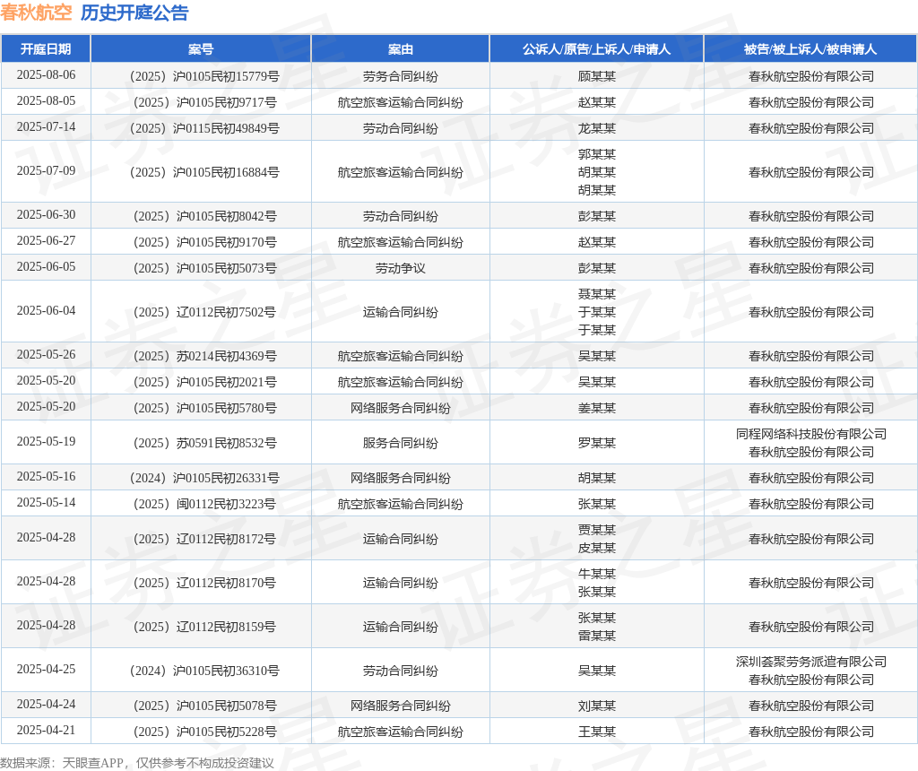The image size is (918, 771).
Task: Click plaintiff 姜某某
Action: click(596, 408)
